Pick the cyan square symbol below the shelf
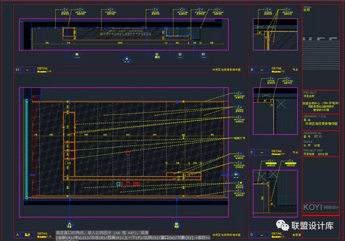Screen dimensions: 345x241 tap(119, 184)
